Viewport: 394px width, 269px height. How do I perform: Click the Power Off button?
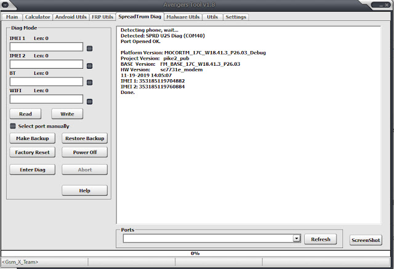click(x=85, y=152)
